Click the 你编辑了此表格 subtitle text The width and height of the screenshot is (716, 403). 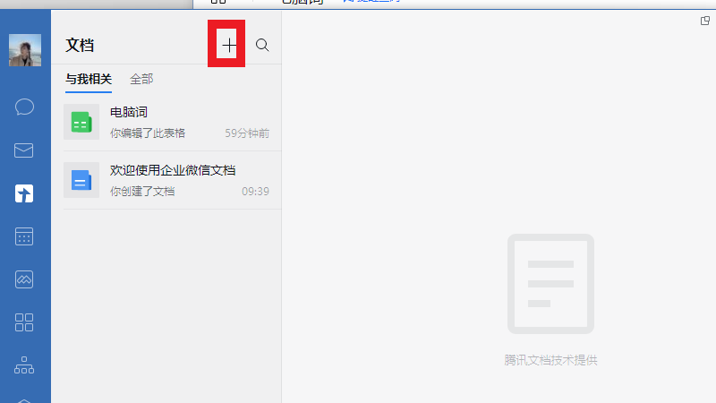point(148,133)
